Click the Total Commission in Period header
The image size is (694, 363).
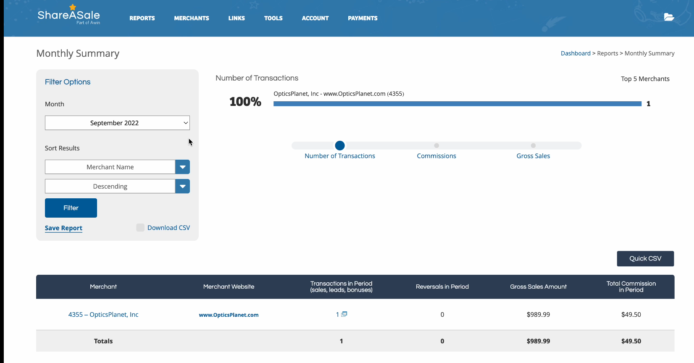click(x=631, y=287)
